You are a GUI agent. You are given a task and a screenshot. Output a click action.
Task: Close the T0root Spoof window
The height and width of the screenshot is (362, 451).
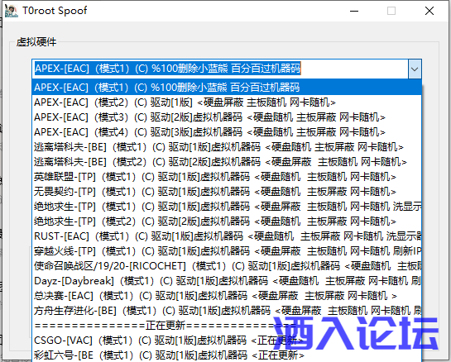tap(429, 11)
